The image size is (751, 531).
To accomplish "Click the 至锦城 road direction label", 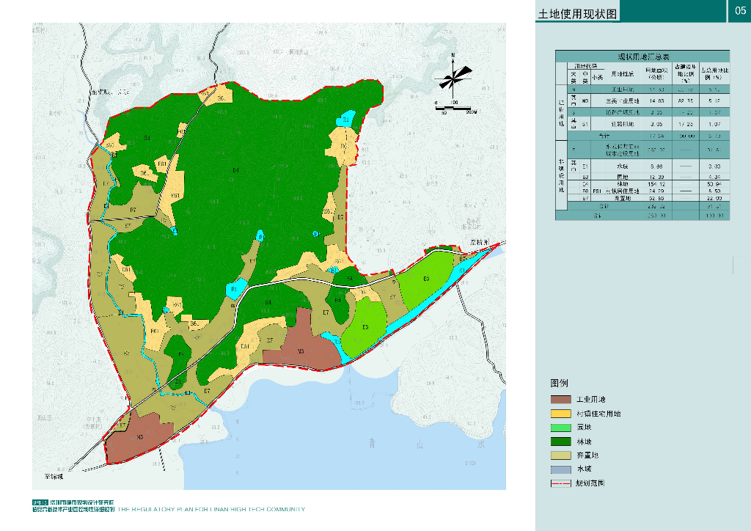I will (54, 475).
